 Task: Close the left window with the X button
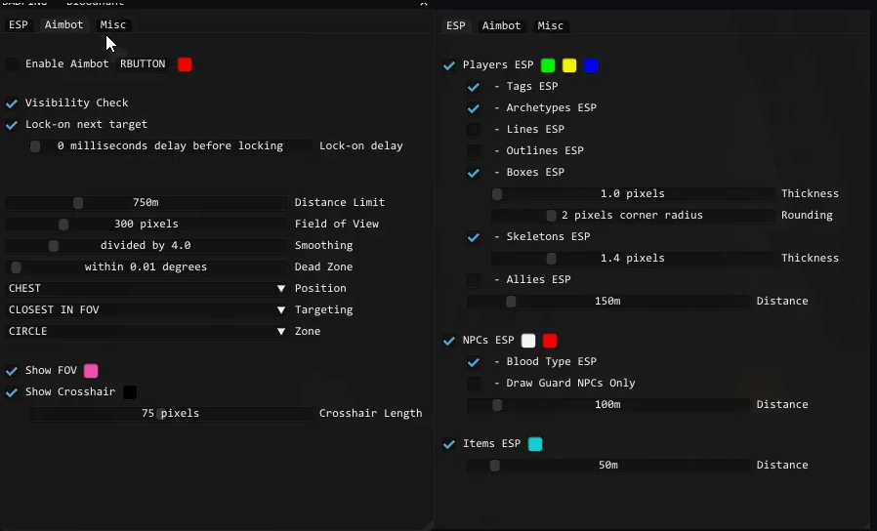(424, 3)
